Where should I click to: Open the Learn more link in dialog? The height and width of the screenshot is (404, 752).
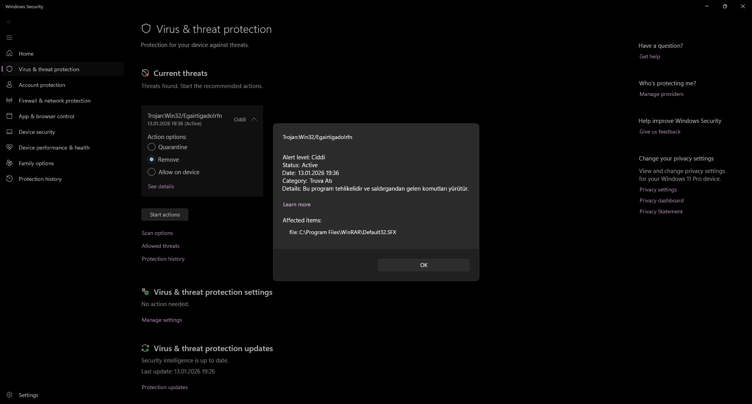point(297,204)
